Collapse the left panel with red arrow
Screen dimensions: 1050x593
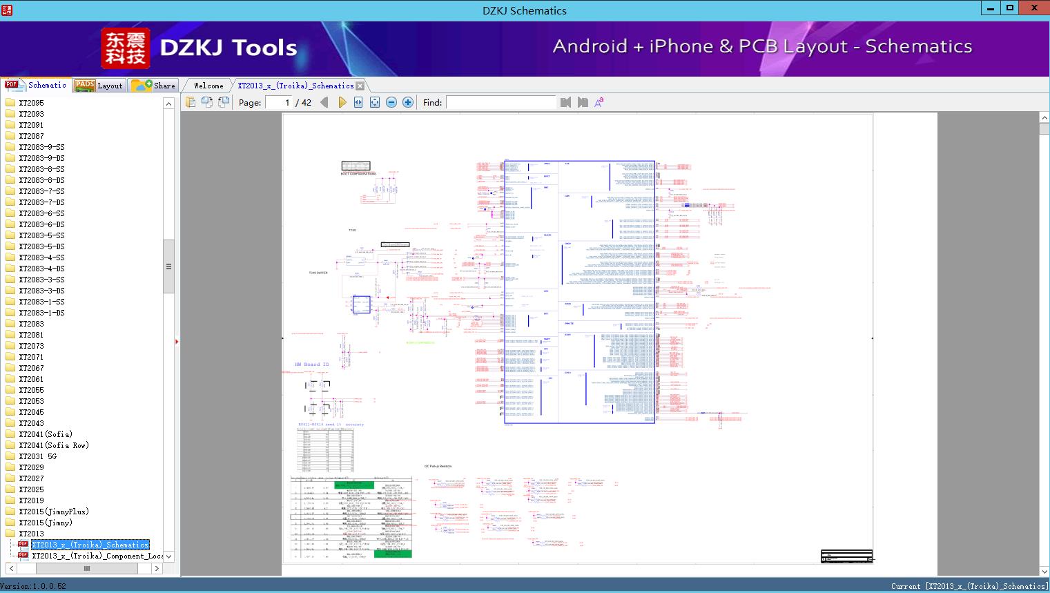point(177,341)
